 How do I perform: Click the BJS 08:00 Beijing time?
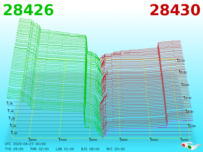(x=90, y=149)
